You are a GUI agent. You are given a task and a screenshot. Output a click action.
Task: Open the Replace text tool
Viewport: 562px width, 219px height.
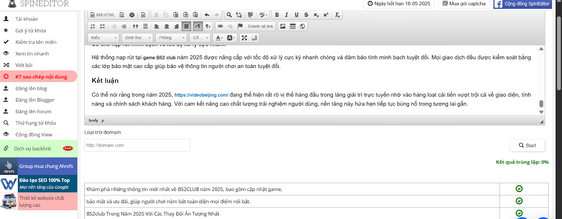(239, 15)
